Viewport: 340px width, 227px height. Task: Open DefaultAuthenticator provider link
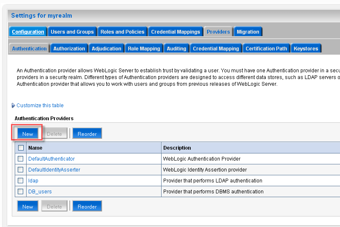pyautogui.click(x=51, y=159)
